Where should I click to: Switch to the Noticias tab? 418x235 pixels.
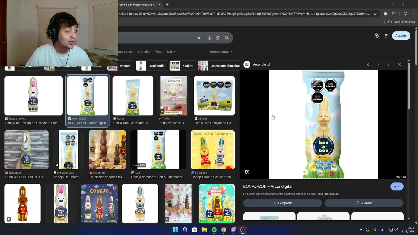[x=144, y=52]
